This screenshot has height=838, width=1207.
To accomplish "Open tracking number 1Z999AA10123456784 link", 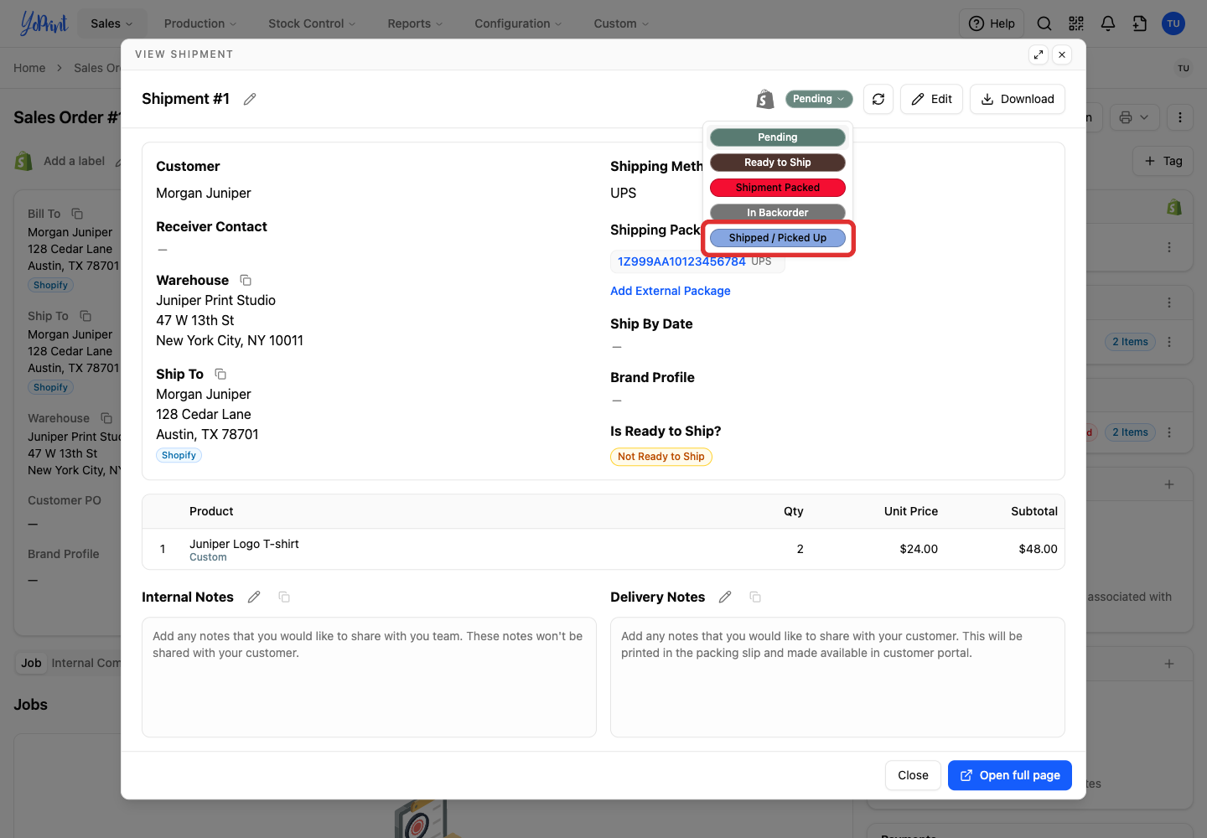I will [681, 261].
